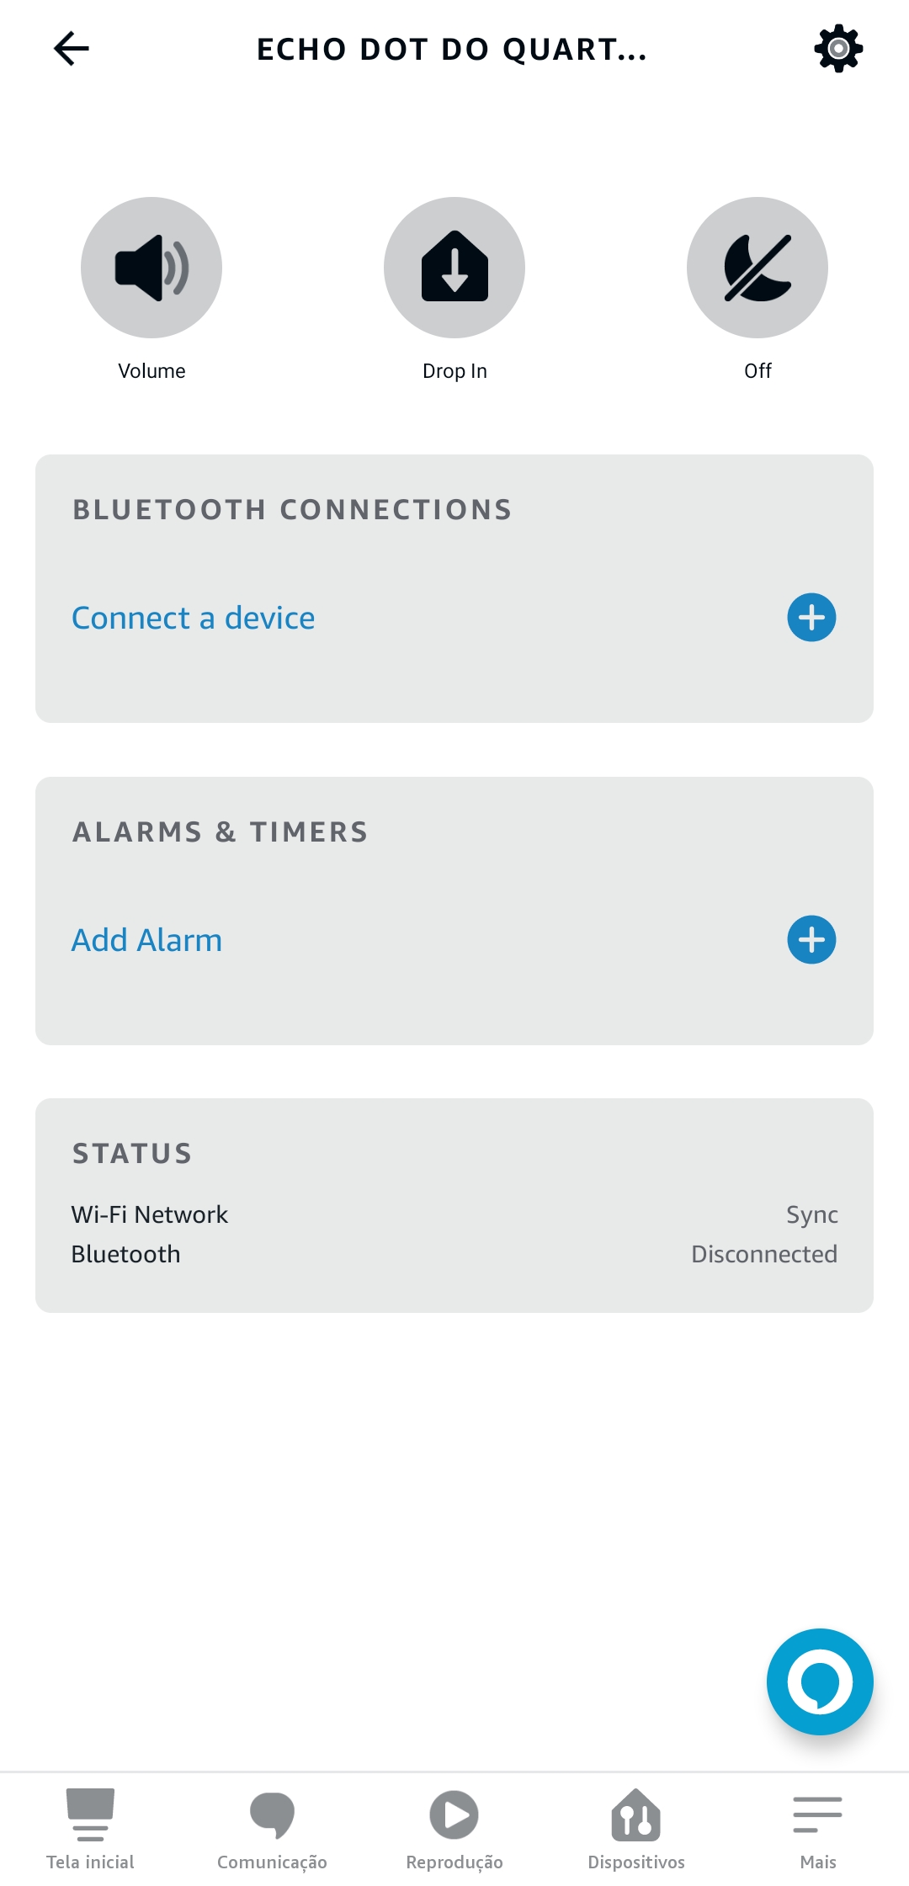Go back using the arrow icon
909x1886 pixels.
tap(72, 49)
